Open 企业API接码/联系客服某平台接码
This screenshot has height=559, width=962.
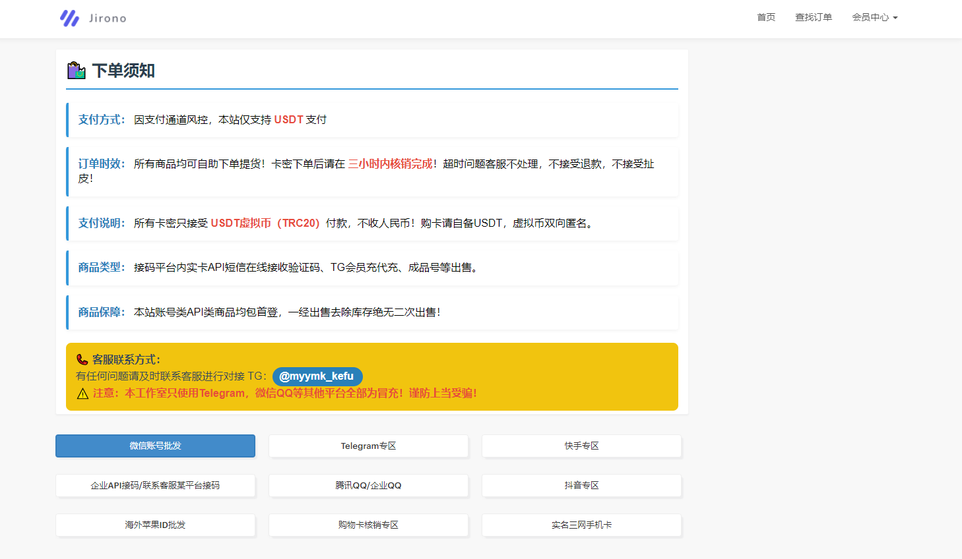(x=155, y=485)
